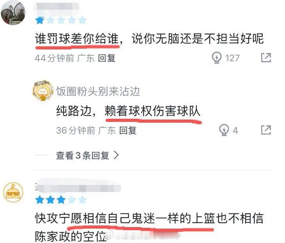Viewport: 285px width, 243px height.
Task: Like the reply with the bulb showing 4
Action: coord(224,130)
